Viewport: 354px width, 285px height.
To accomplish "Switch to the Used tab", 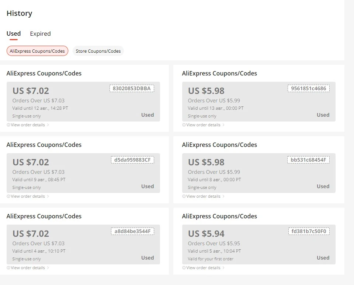I will point(14,34).
